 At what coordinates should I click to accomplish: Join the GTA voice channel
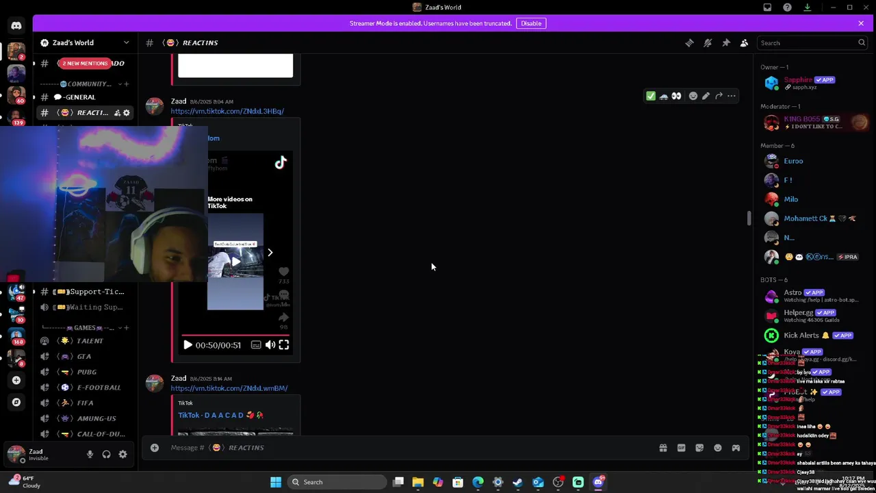85,356
